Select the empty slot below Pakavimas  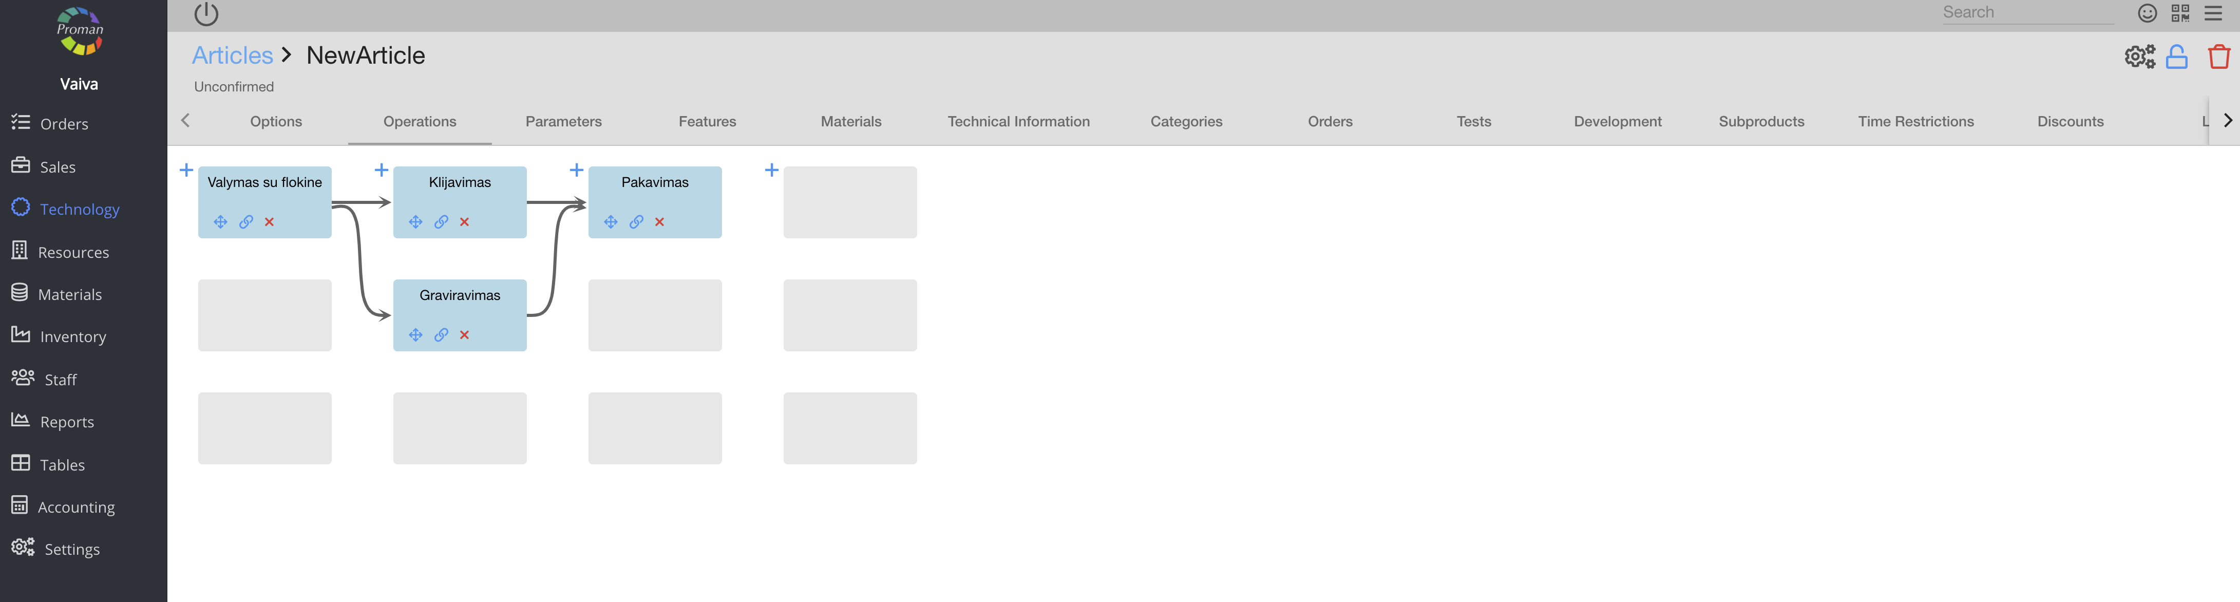point(655,315)
